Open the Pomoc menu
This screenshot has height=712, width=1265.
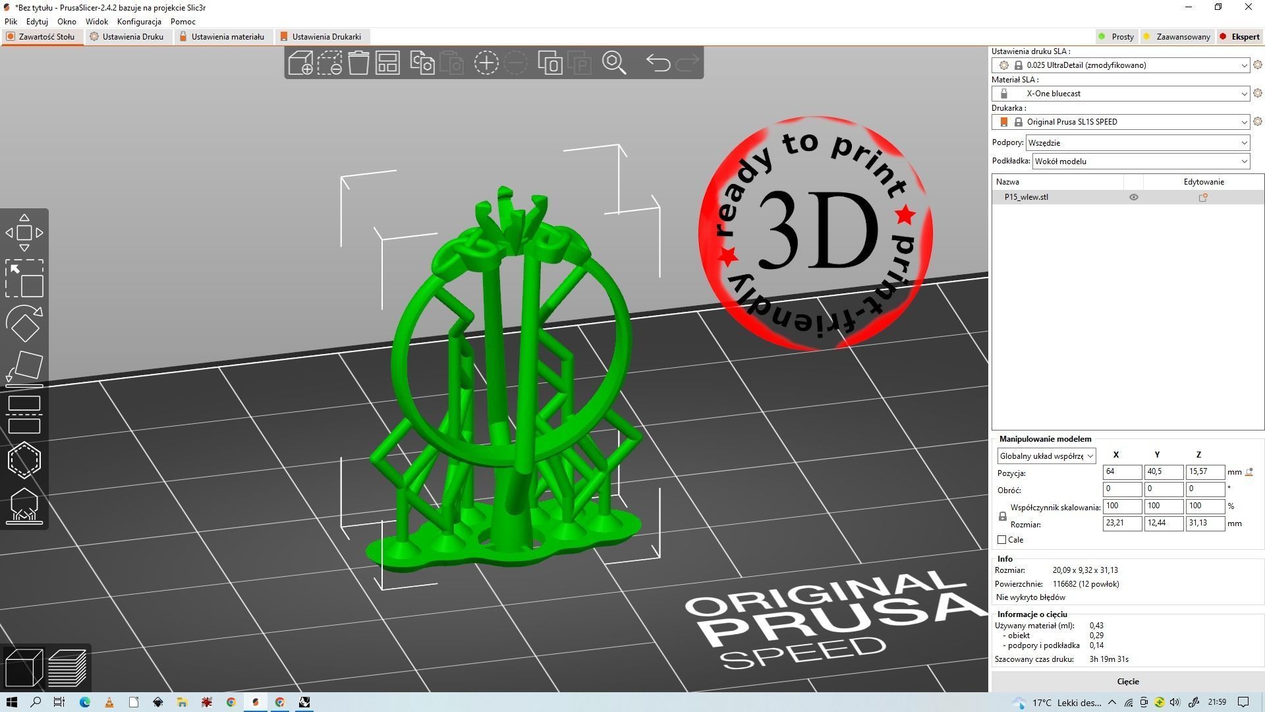click(x=183, y=22)
